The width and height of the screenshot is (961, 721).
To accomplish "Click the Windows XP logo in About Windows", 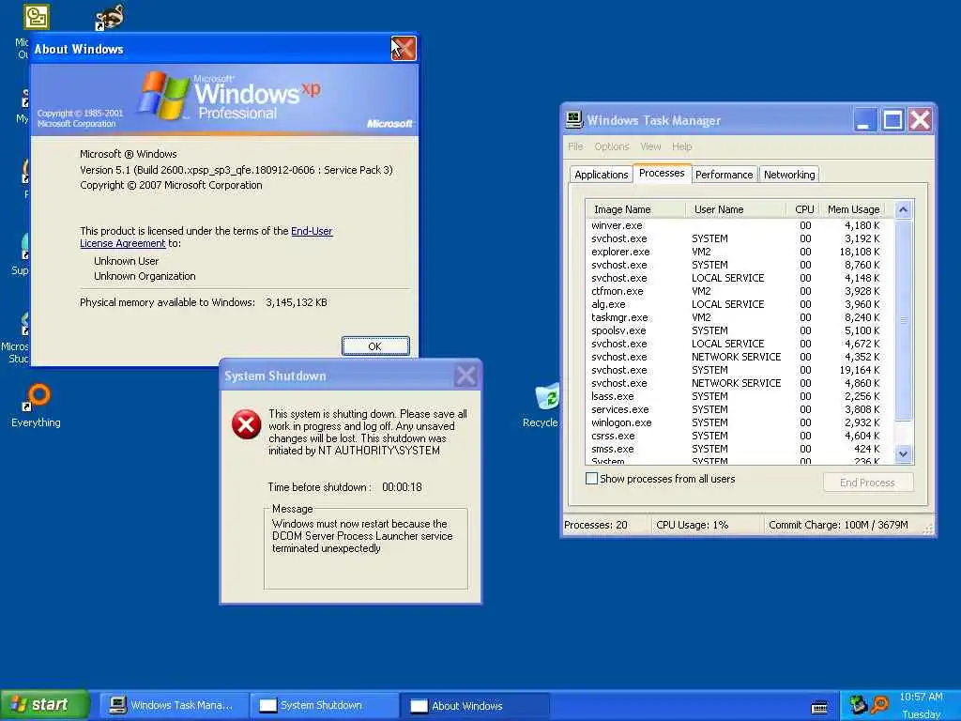I will [x=163, y=96].
